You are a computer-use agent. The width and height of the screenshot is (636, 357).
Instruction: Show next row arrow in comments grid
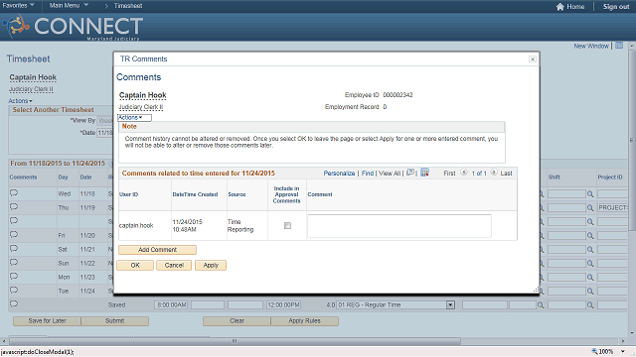(x=494, y=173)
